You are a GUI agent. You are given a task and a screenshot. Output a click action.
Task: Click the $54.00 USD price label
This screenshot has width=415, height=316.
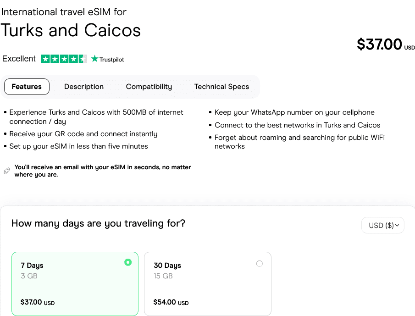pos(171,302)
